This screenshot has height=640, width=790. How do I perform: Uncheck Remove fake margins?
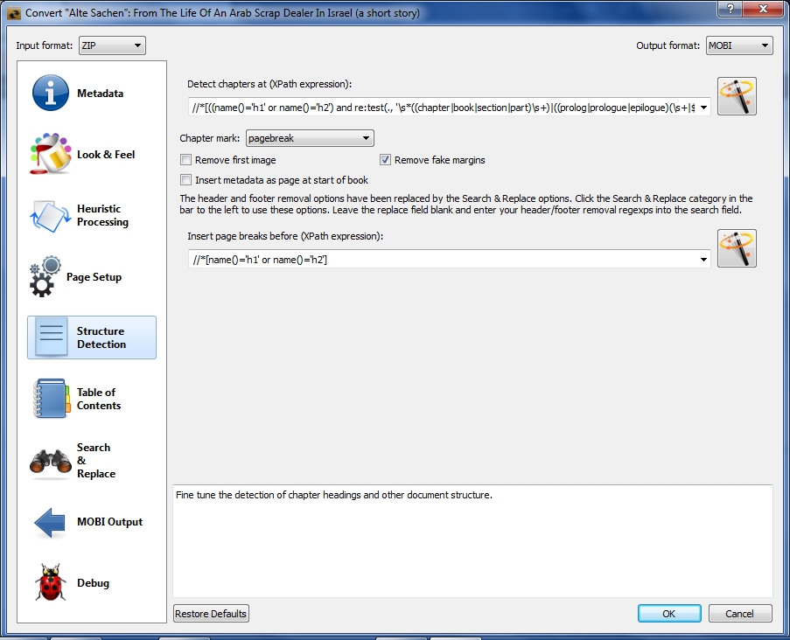pos(386,160)
